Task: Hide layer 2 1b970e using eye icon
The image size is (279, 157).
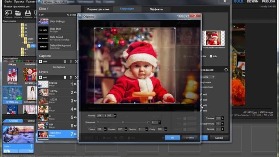Action: 75,92
